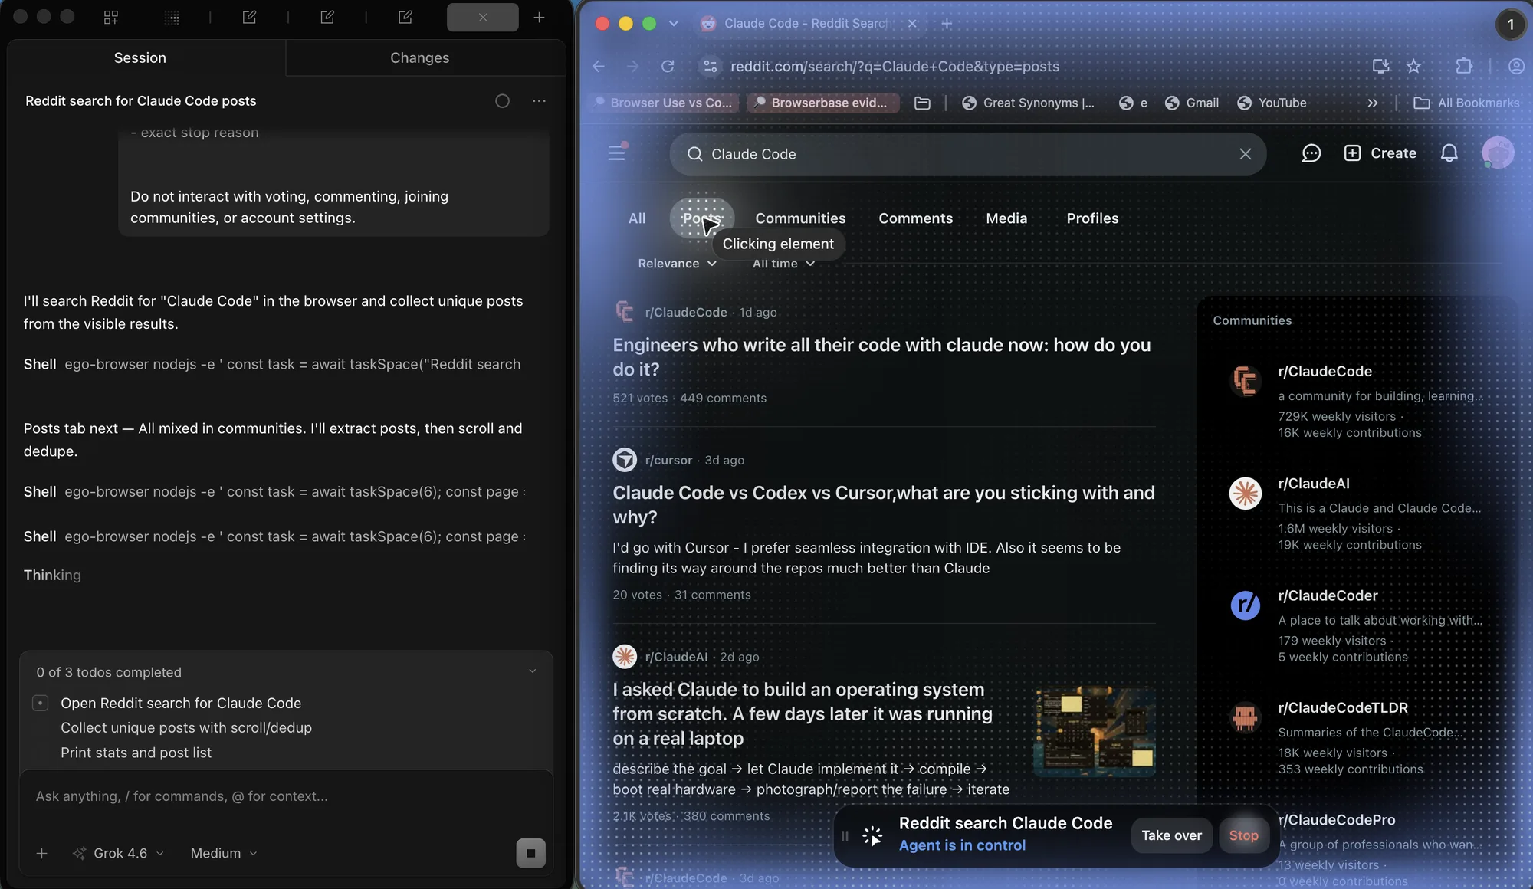Open r/ClaudeCodePro community name in sidebar
Viewport: 1533px width, 889px height.
pyautogui.click(x=1336, y=820)
